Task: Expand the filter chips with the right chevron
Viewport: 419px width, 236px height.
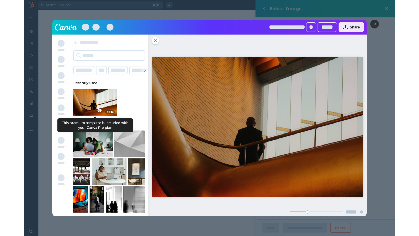Action: point(145,70)
